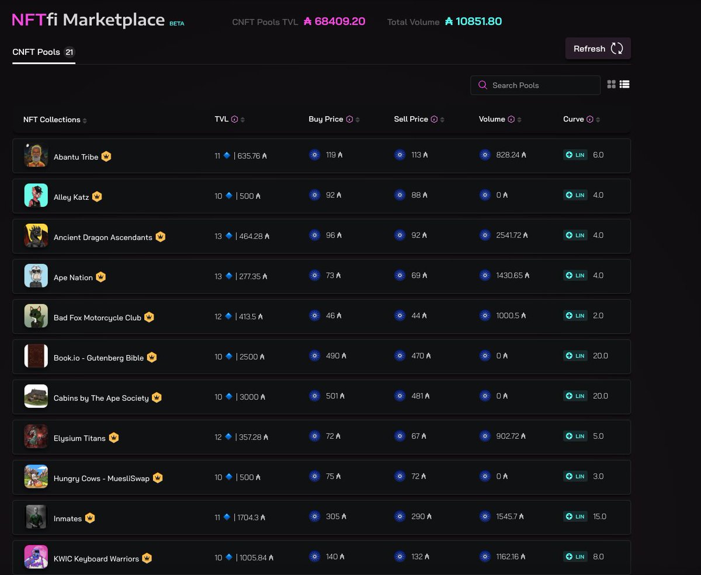Open the CNFT Pools tab
The height and width of the screenshot is (575, 701).
(43, 52)
